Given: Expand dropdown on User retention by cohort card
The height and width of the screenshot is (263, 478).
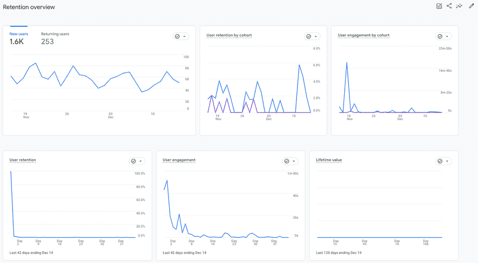Looking at the screenshot, I should 315,36.
